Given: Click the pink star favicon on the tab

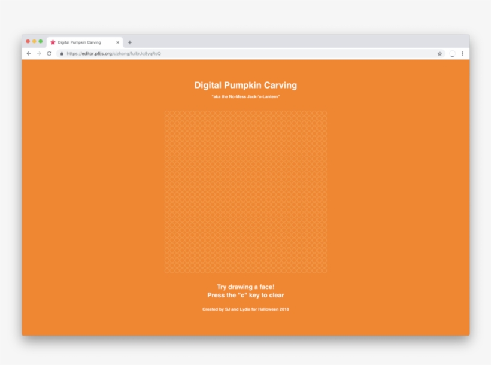Looking at the screenshot, I should pos(53,42).
